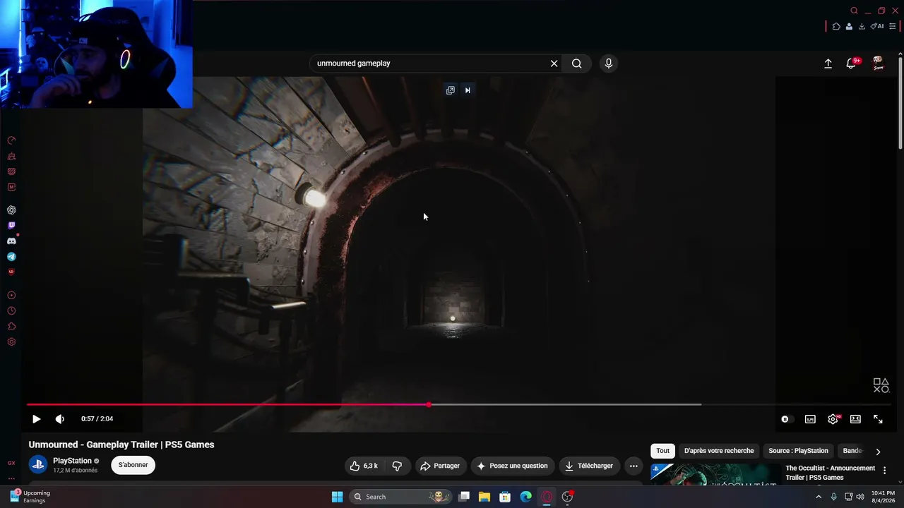Show hidden system tray icons
Viewport: 904px width, 508px height.
pos(819,497)
